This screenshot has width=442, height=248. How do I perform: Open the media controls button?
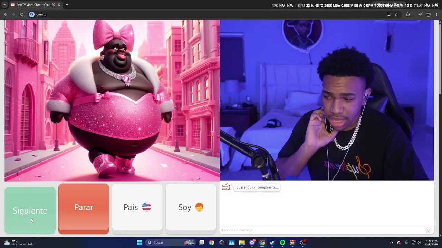coord(420,14)
